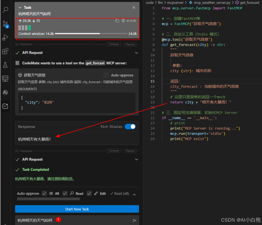Click the Start New Task button
Image resolution: width=262 pixels, height=225 pixels.
coord(77,209)
